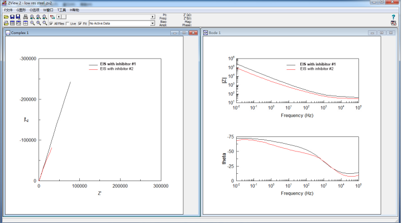Screen dimensions: 402x223
Task: Step the data point scrollbar right
Action: pos(153,17)
